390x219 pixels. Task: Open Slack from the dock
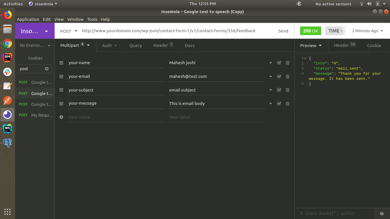[7, 72]
